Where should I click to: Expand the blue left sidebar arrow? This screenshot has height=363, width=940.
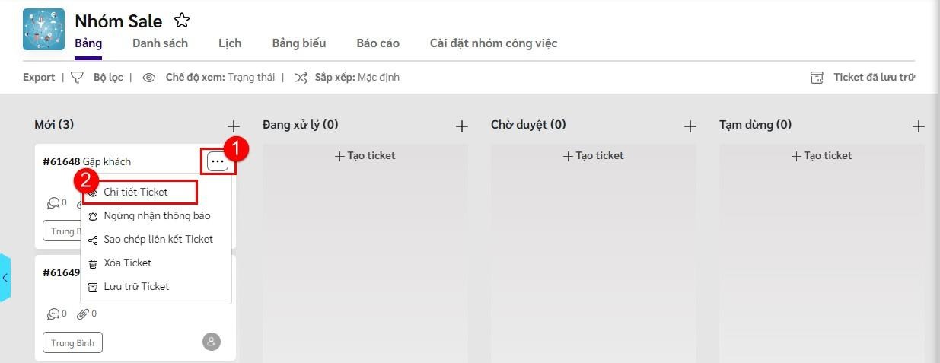(x=5, y=278)
